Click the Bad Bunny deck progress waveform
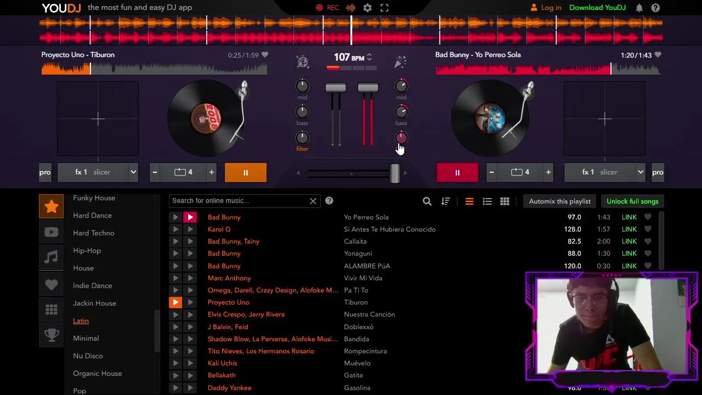This screenshot has width=702, height=395. [x=548, y=69]
